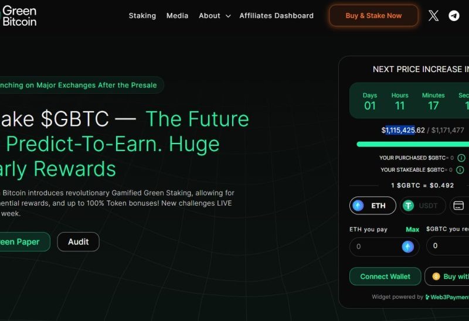Select ETH as payment currency
The height and width of the screenshot is (321, 469).
pyautogui.click(x=372, y=206)
